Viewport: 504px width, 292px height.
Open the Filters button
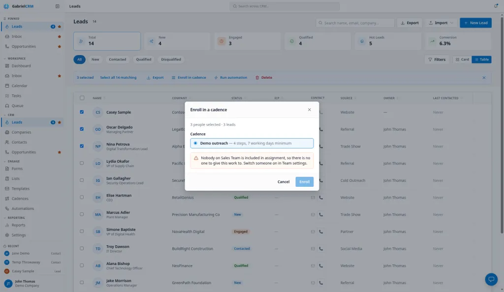437,59
